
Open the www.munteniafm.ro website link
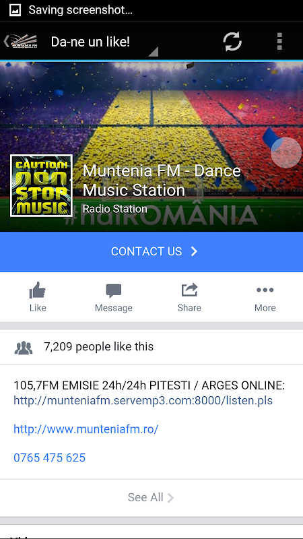pos(86,429)
